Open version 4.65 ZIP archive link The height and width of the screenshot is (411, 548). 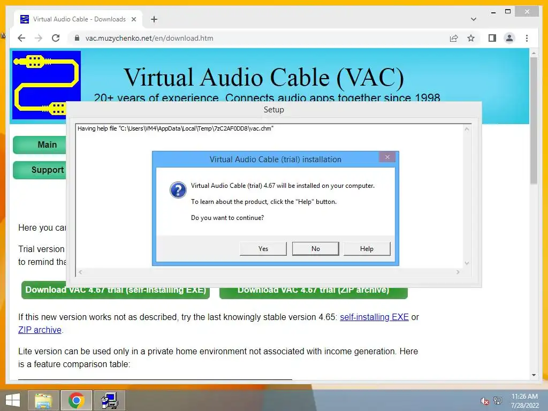(40, 330)
